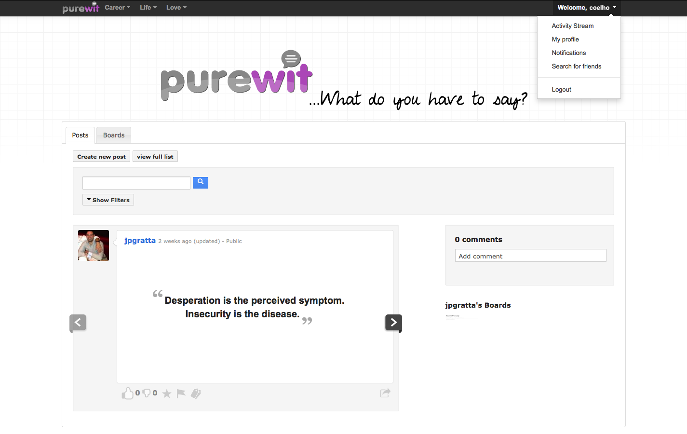Click the magnifier search button
687x434 pixels.
pos(201,182)
